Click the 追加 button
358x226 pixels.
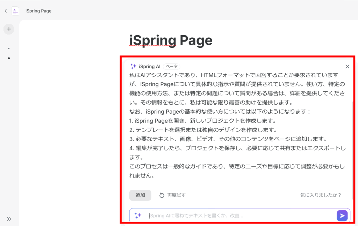(x=140, y=195)
